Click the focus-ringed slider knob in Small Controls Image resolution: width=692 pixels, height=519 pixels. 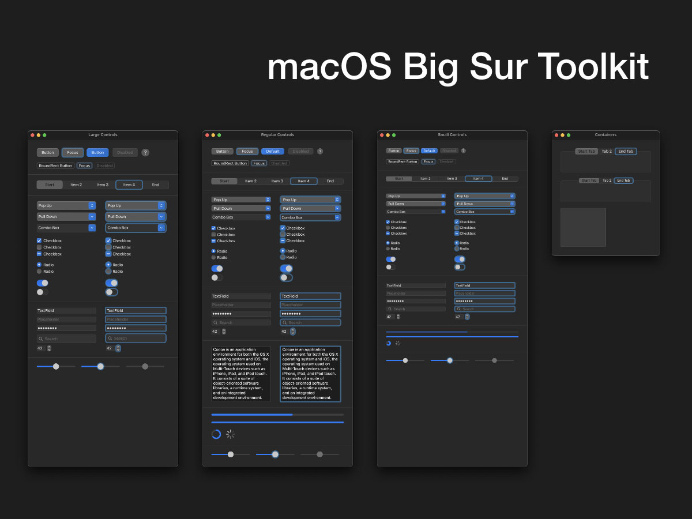450,360
